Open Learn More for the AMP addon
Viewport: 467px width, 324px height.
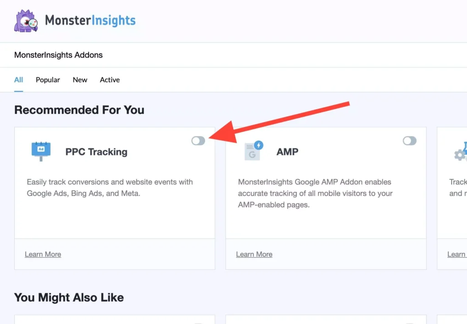tap(254, 254)
